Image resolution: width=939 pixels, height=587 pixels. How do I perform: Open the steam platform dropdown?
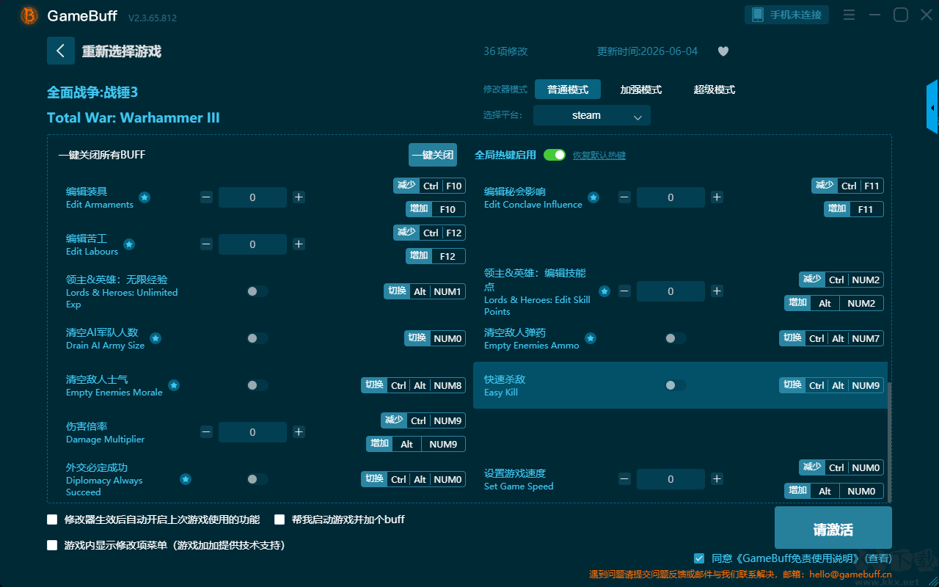(x=592, y=115)
